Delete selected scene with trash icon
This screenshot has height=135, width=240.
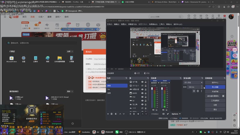[112, 114]
